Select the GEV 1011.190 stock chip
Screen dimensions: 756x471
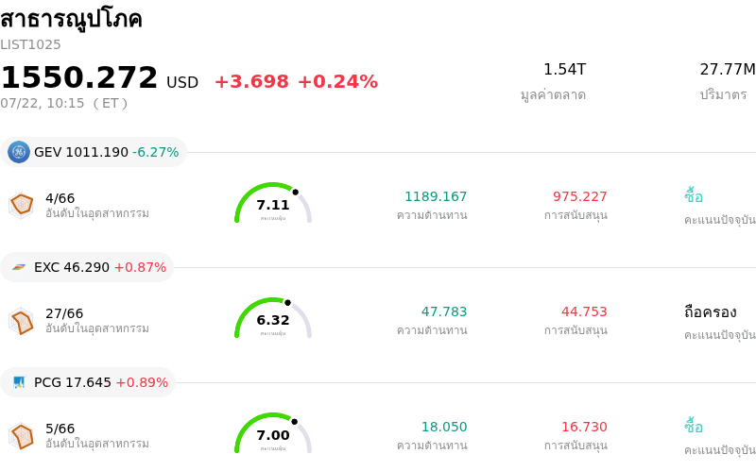[x=94, y=152]
